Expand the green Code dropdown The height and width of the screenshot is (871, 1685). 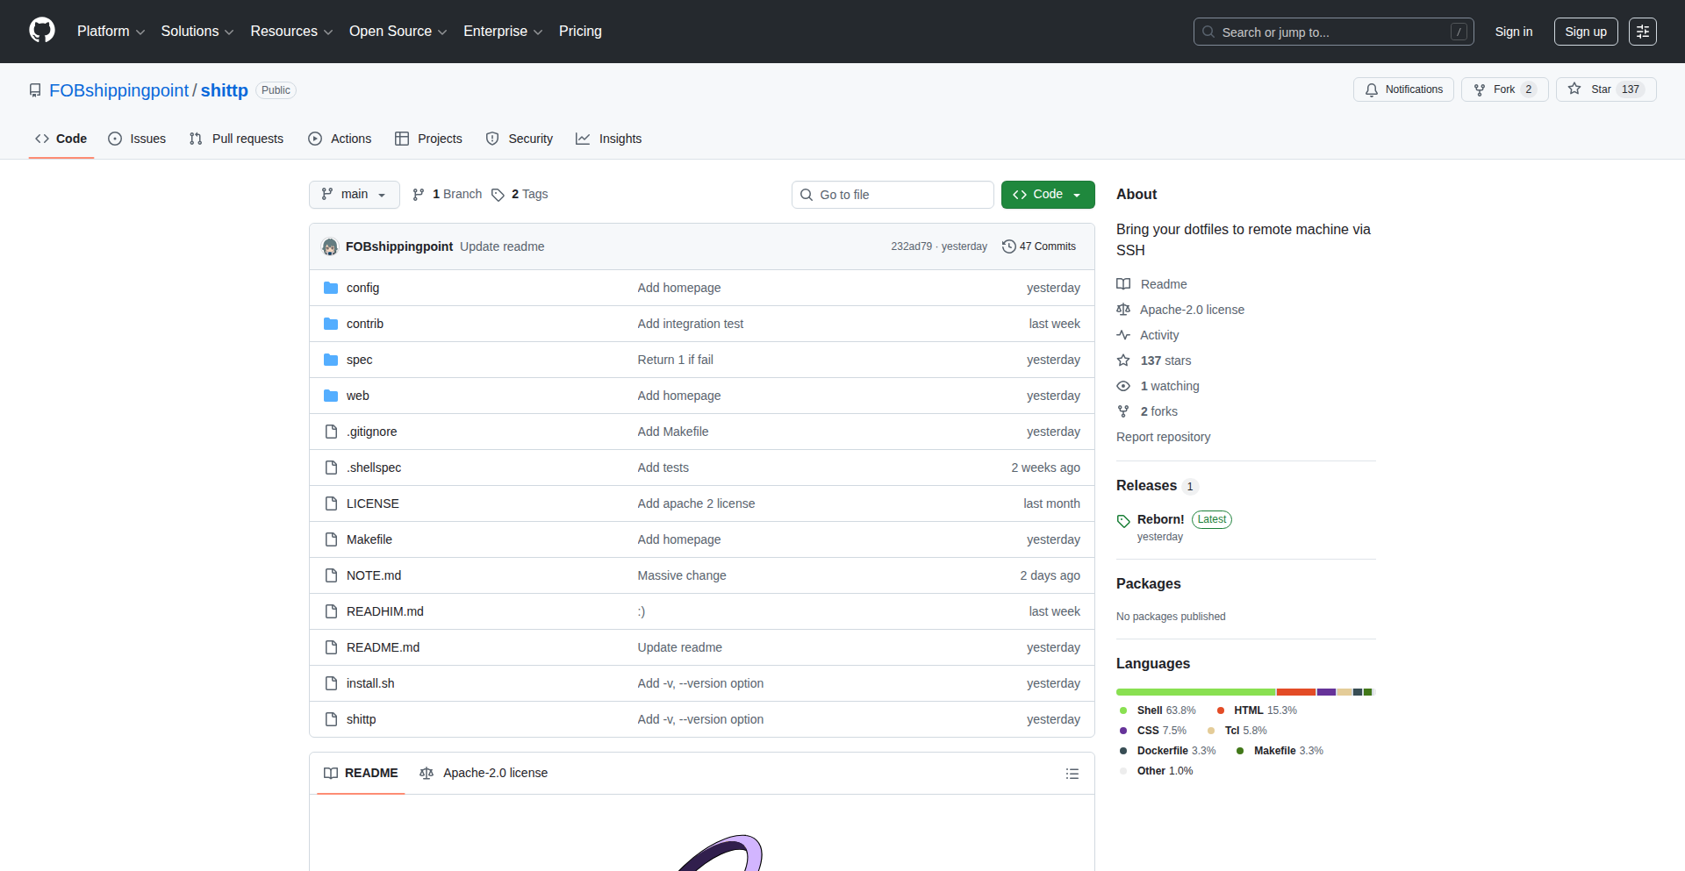tap(1047, 195)
